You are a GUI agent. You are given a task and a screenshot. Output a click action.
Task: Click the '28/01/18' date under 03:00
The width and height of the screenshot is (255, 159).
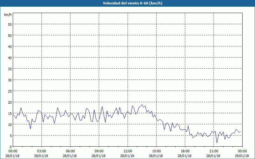click(x=41, y=156)
